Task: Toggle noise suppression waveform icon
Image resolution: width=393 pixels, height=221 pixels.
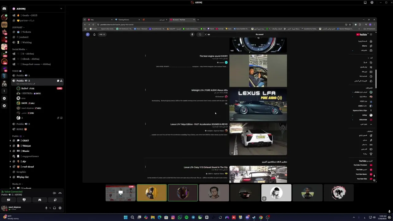Action: pyautogui.click(x=54, y=193)
